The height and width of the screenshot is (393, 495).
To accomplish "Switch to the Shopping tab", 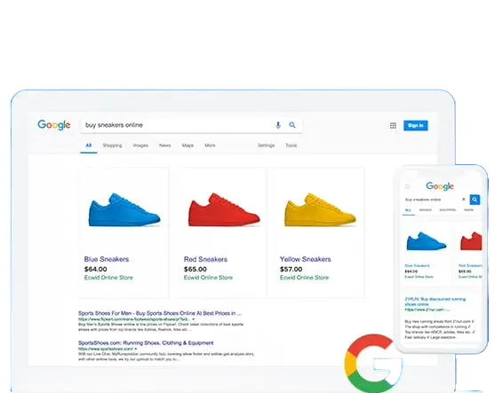I will (x=112, y=145).
